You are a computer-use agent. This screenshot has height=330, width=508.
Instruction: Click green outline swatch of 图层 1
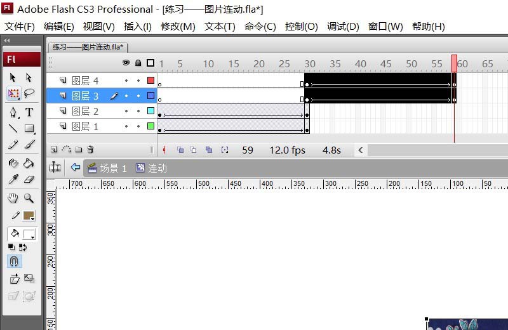point(150,126)
